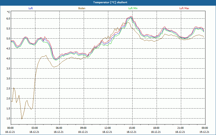
Task: Click the 2,5 y-axis value
Action: tap(8, 89)
